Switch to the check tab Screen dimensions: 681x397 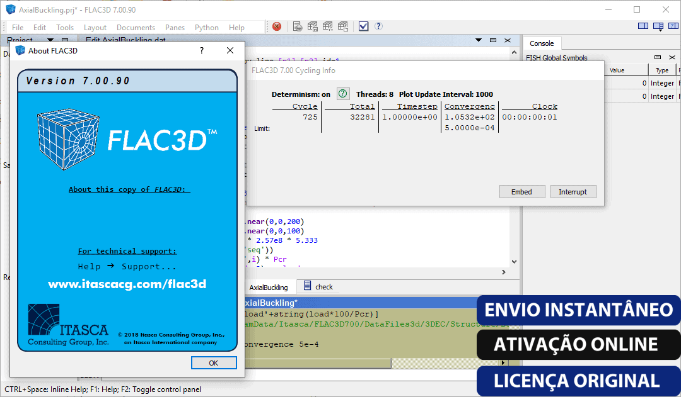pos(318,286)
